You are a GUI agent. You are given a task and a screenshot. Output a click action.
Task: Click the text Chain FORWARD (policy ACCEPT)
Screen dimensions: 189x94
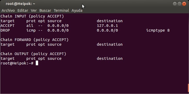click(x=34, y=40)
